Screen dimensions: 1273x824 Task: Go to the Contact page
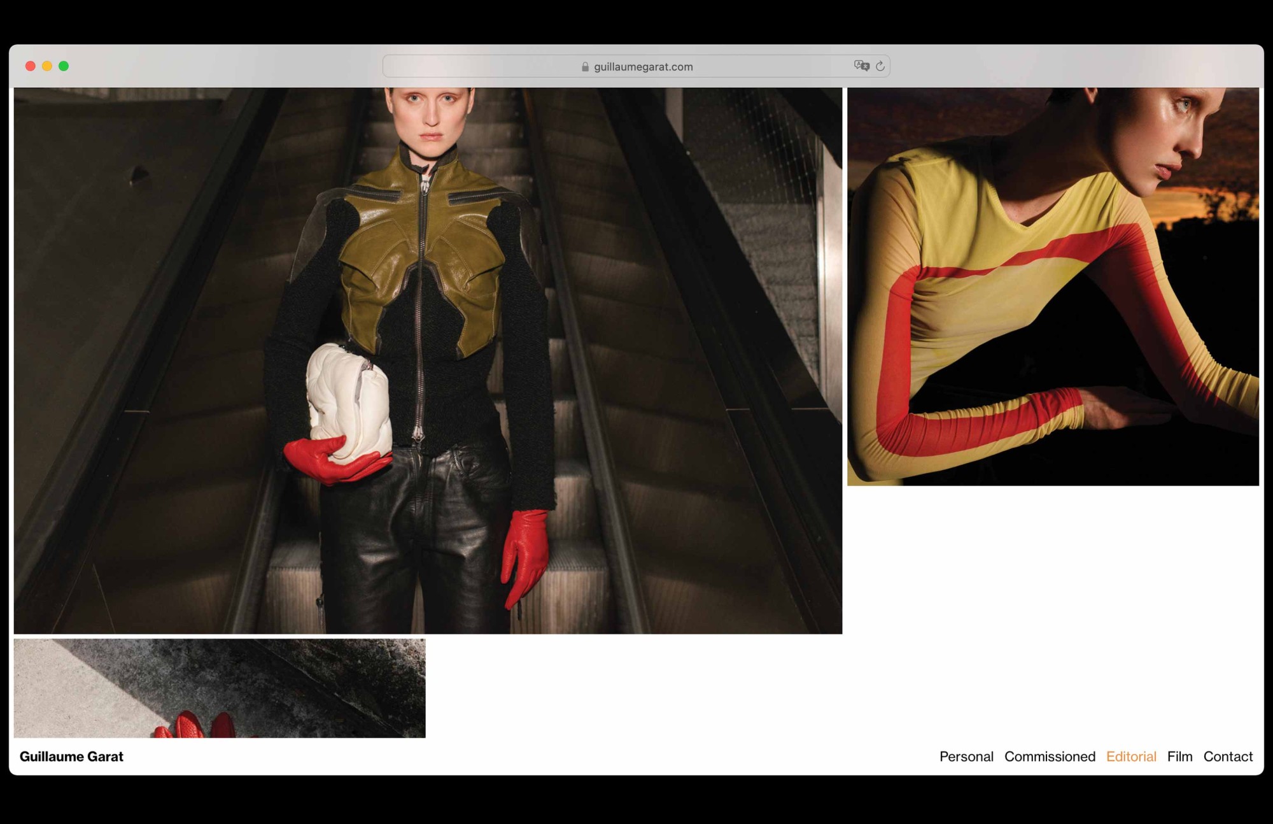[1228, 757]
